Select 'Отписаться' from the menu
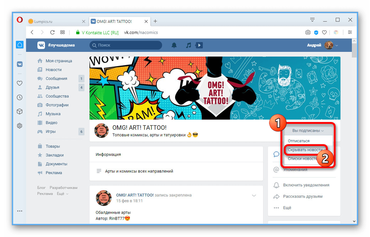370x237 pixels. [299, 141]
